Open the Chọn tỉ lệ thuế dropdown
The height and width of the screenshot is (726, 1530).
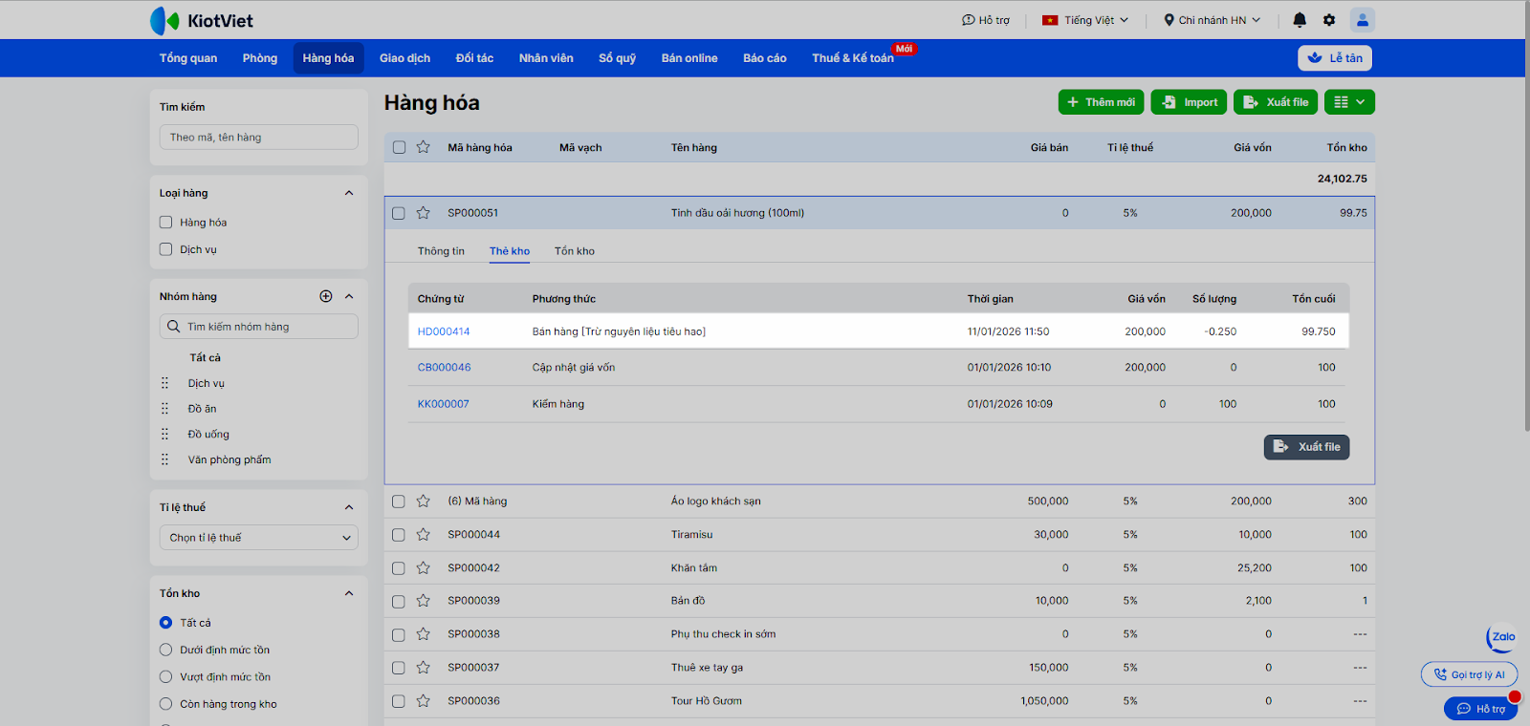click(258, 538)
